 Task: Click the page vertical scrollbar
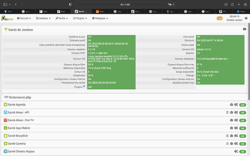click(x=249, y=62)
